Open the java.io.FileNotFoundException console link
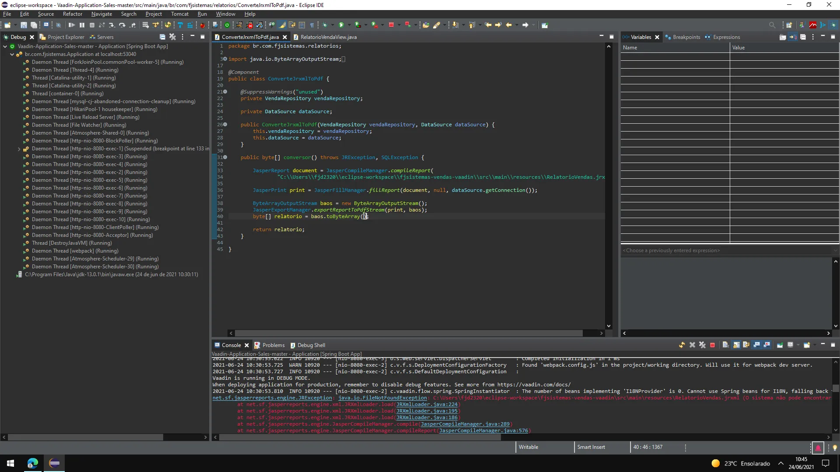Screen dimensions: 840x472 [x=382, y=398]
